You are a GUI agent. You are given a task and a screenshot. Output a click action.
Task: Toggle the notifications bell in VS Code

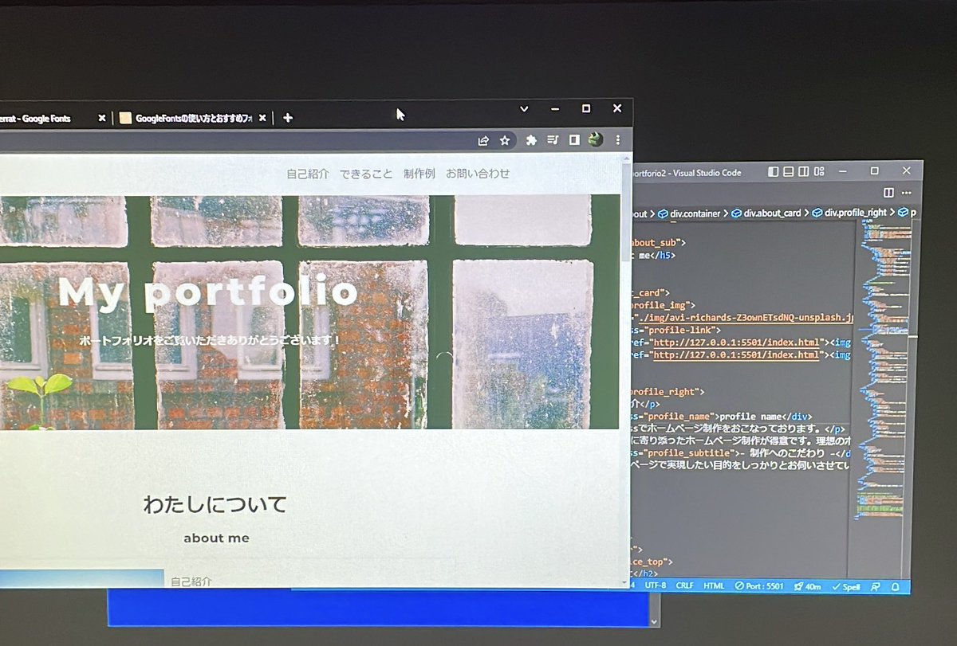click(x=895, y=586)
